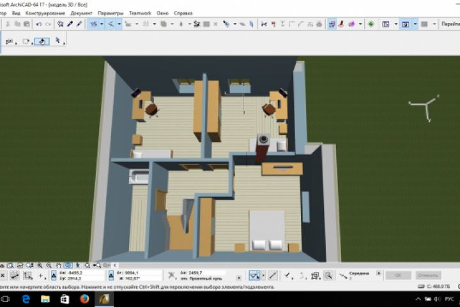The image size is (460, 307).
Task: Click the red show selection in 3D icon
Action: pos(341,24)
